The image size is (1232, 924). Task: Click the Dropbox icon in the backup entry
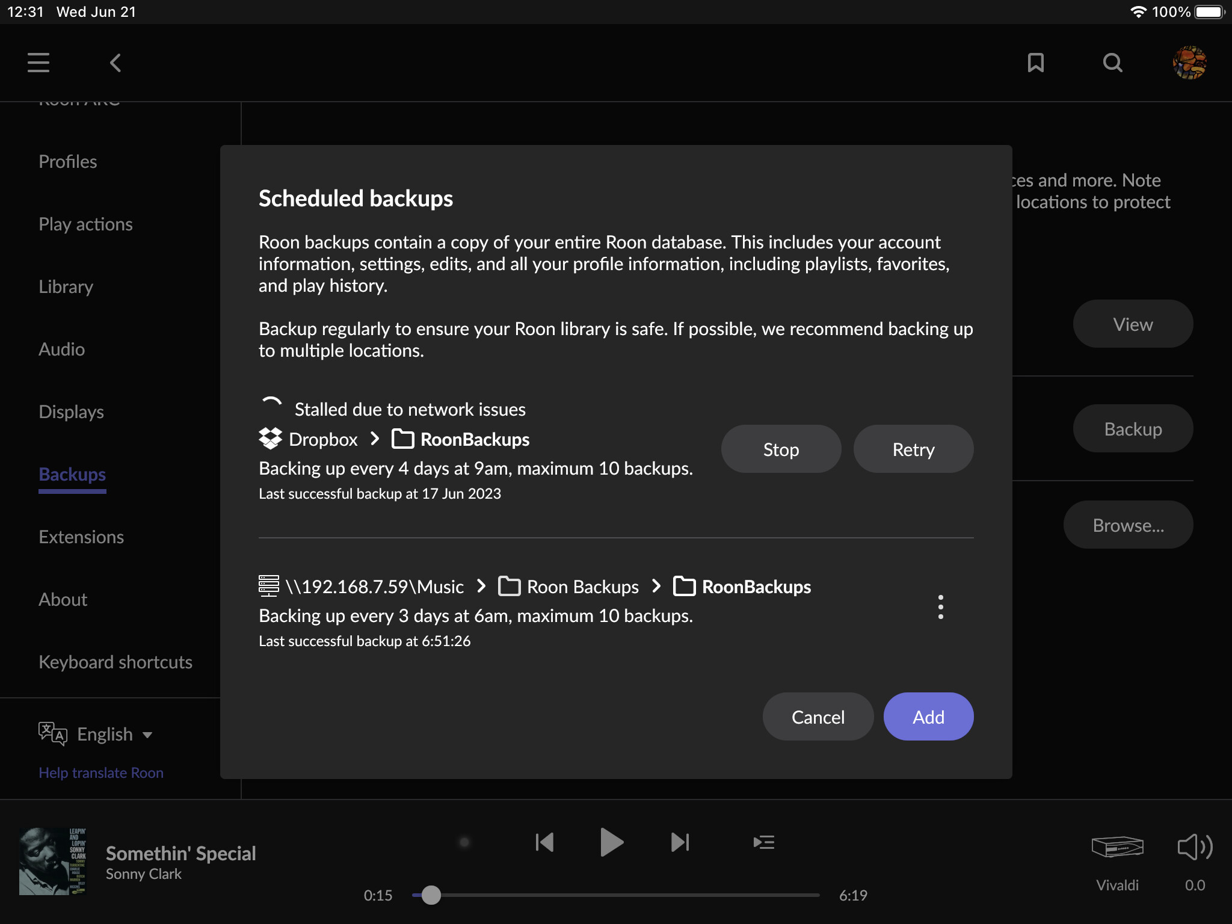[270, 439]
